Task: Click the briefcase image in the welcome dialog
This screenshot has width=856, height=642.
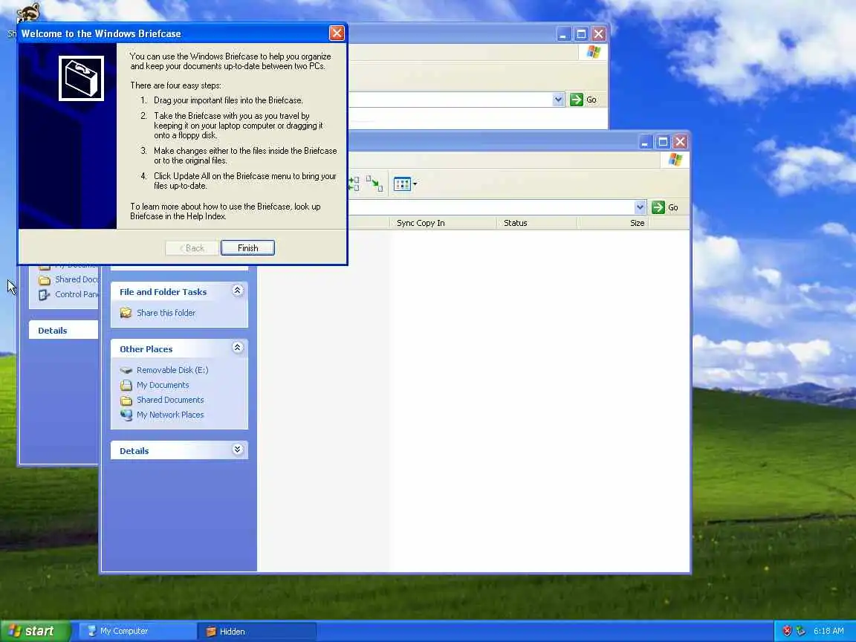Action: tap(81, 78)
